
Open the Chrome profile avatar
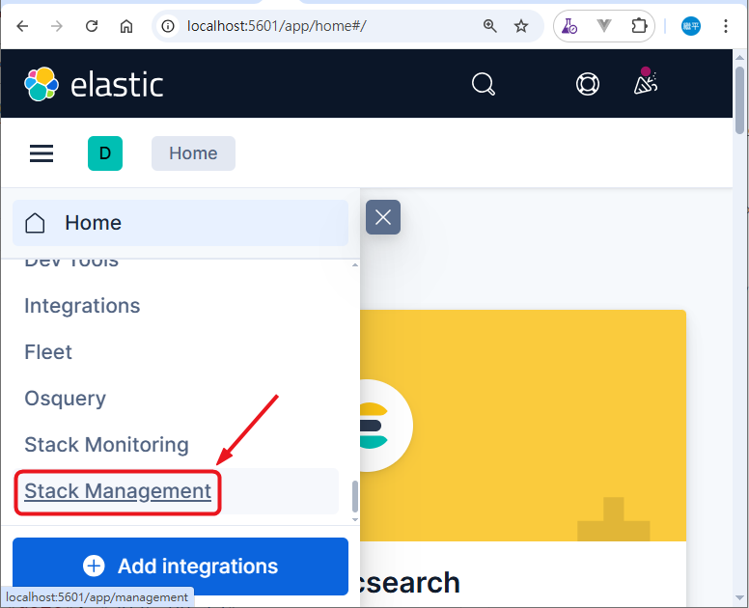691,26
